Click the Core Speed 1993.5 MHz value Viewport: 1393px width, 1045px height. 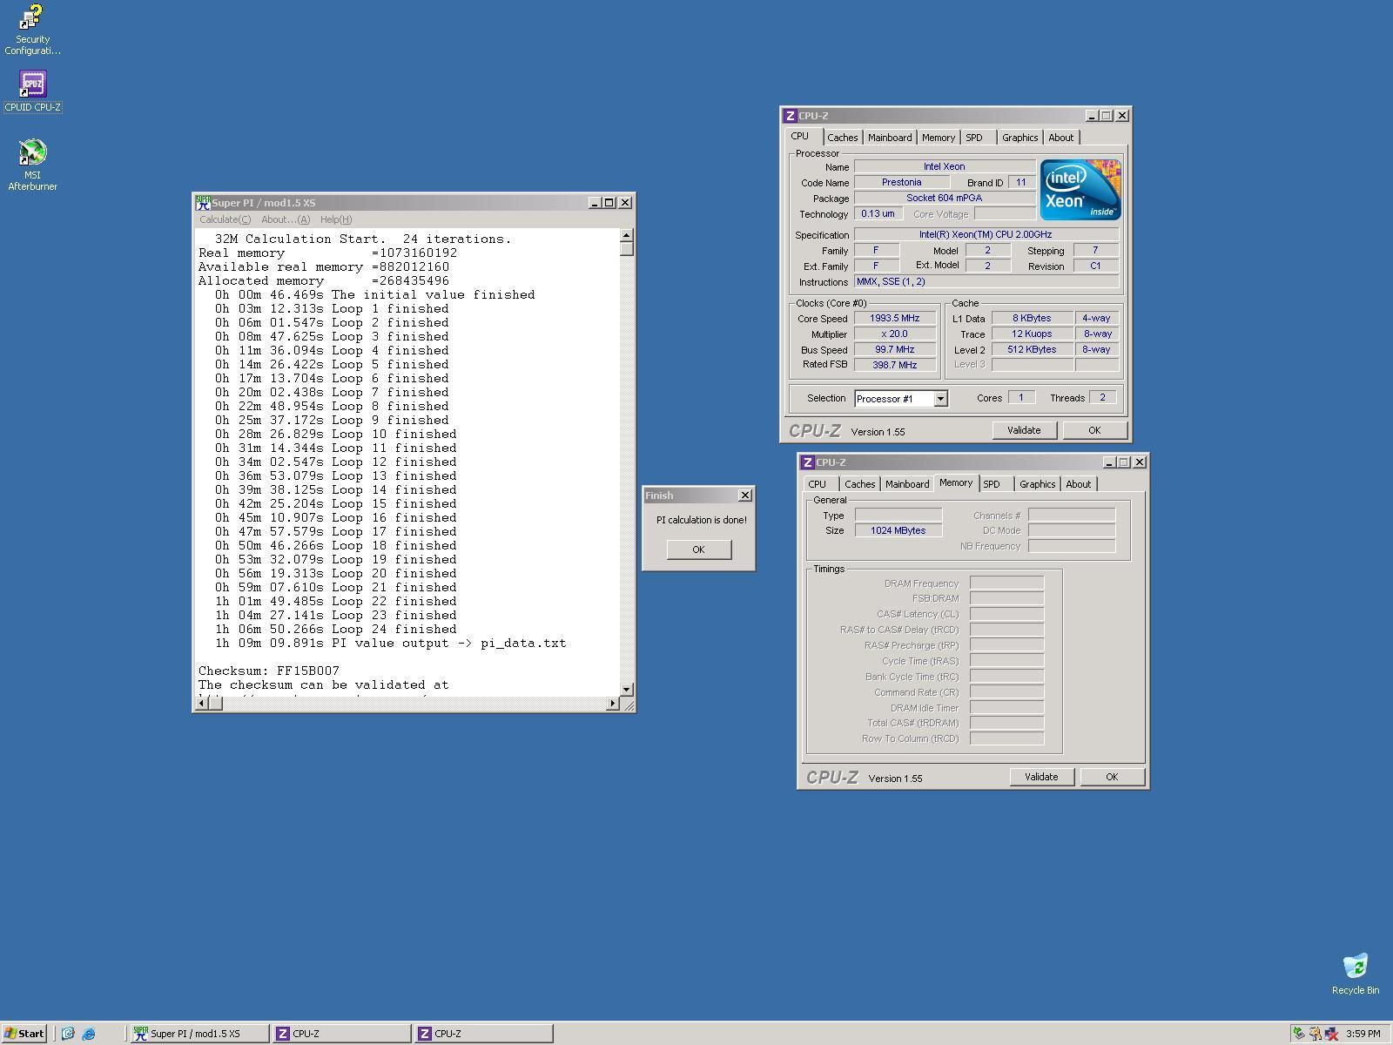pyautogui.click(x=895, y=319)
